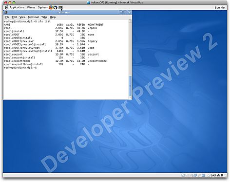Open the Tabs menu in Terminal
This screenshot has width=230, height=182.
click(x=44, y=17)
